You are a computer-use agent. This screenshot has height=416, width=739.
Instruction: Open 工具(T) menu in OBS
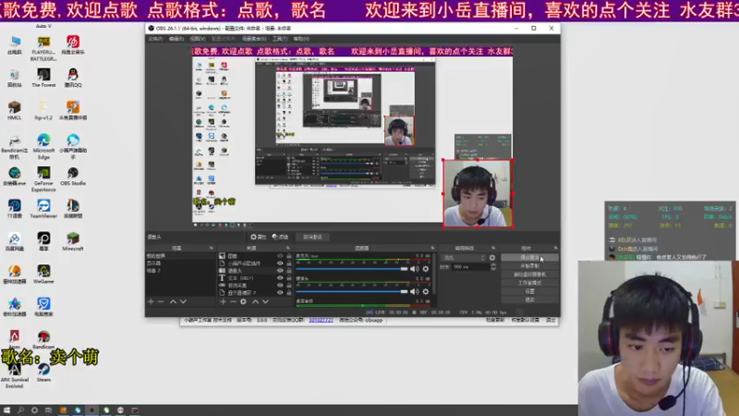point(280,39)
